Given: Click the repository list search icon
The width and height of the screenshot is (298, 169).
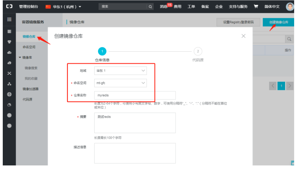Looking at the screenshot, I should (289, 39).
